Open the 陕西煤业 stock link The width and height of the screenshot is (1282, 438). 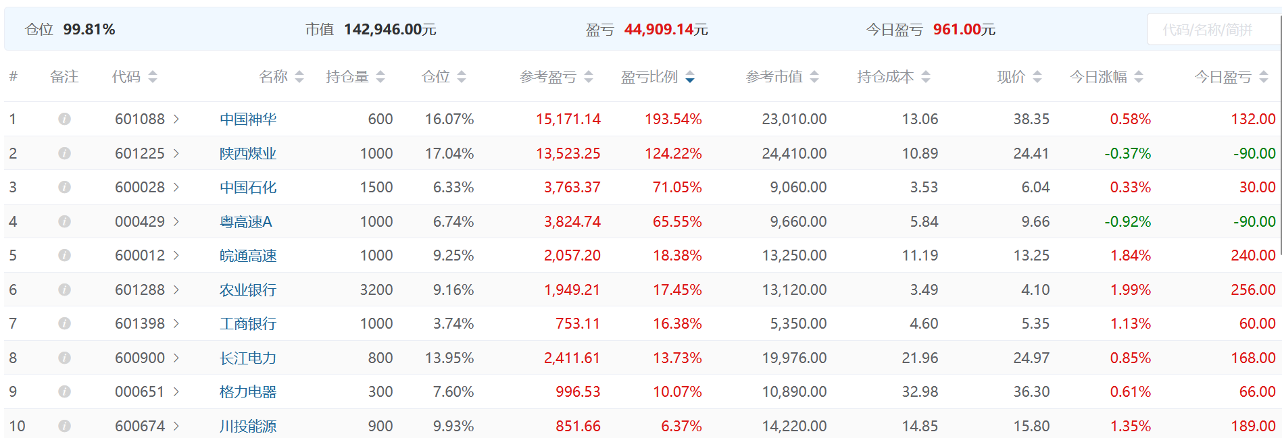(248, 153)
